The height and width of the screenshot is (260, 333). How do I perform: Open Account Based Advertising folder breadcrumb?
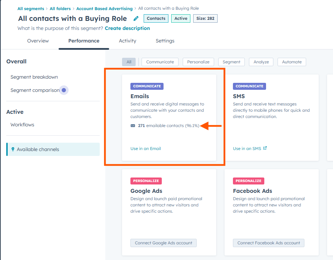pos(104,8)
